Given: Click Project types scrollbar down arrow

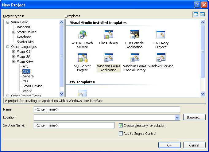Looking at the screenshot, I should point(61,94).
